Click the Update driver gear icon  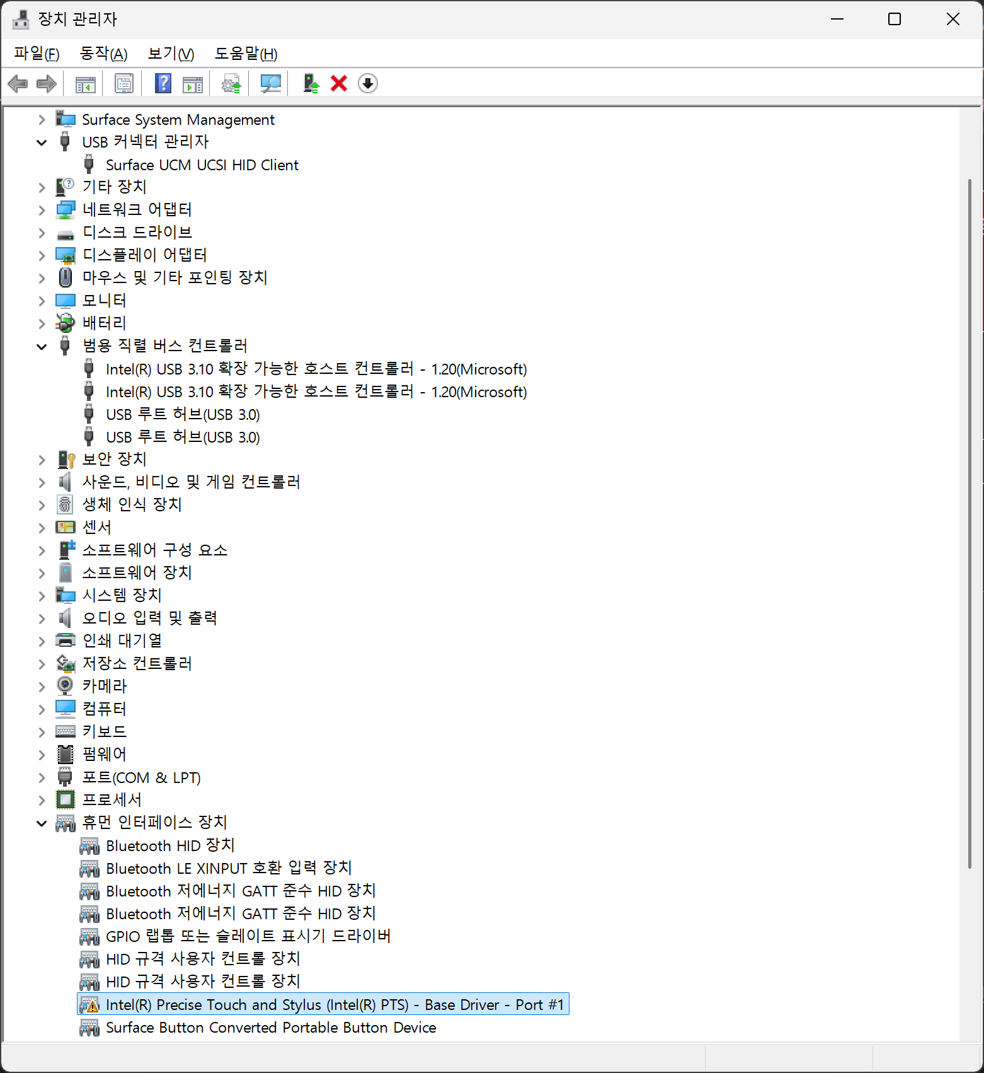(231, 83)
